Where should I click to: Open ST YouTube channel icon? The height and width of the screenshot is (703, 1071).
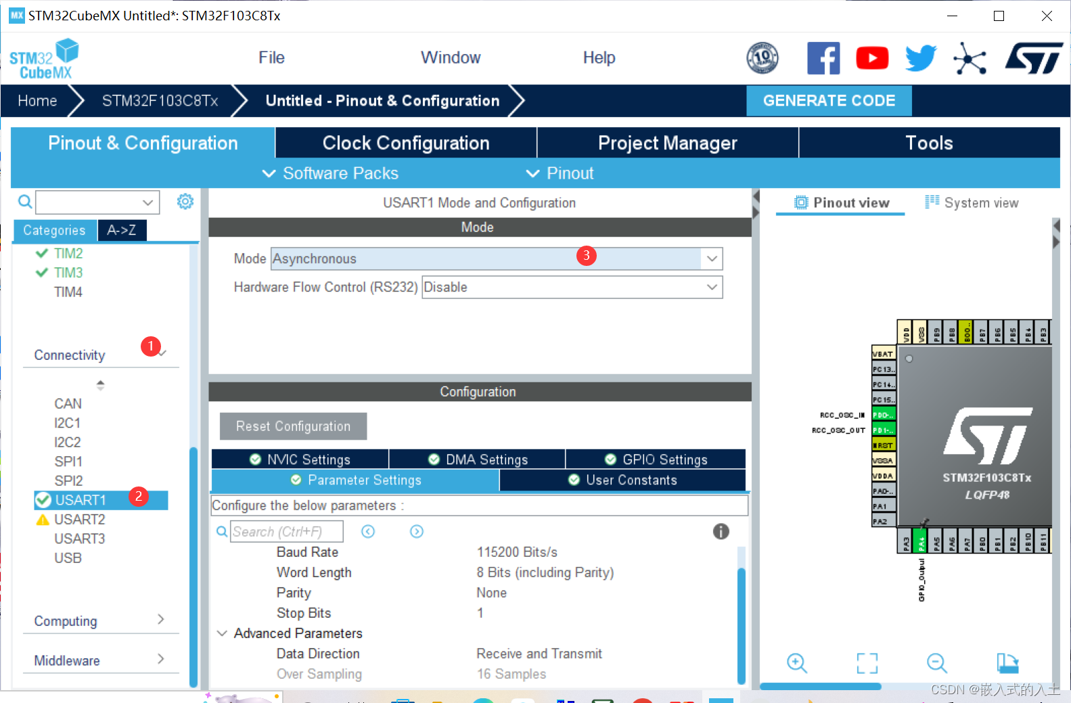872,58
